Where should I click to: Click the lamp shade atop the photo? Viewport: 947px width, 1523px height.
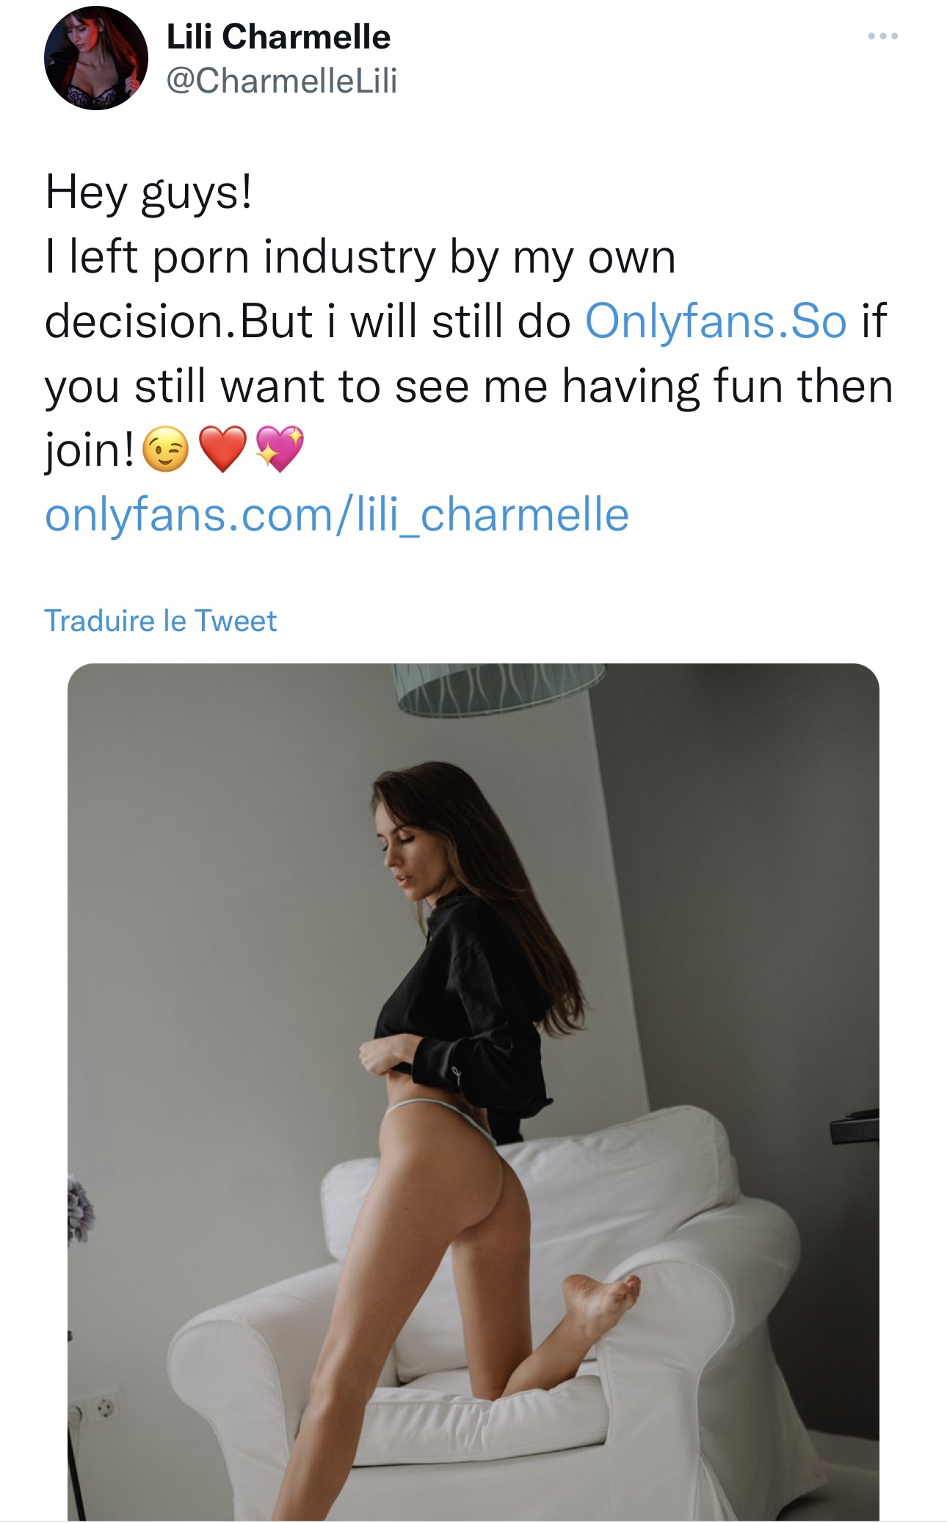499,688
